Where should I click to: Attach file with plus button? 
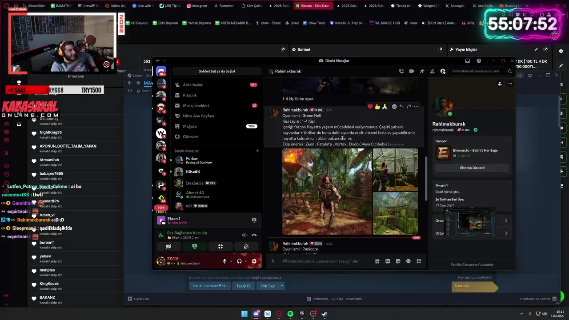point(273,261)
